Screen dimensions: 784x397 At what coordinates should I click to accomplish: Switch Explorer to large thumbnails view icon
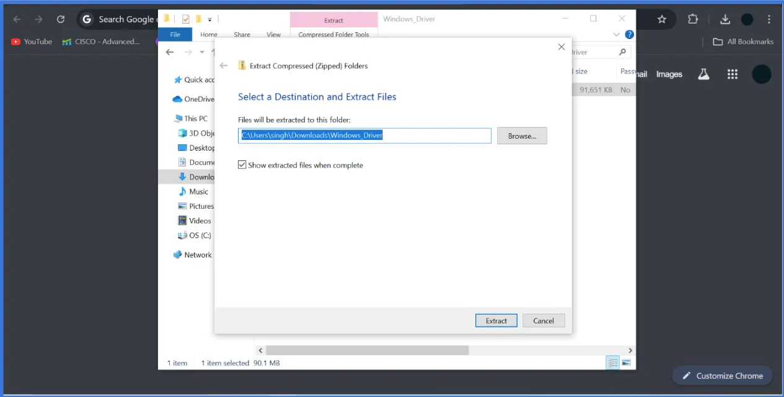click(x=626, y=363)
